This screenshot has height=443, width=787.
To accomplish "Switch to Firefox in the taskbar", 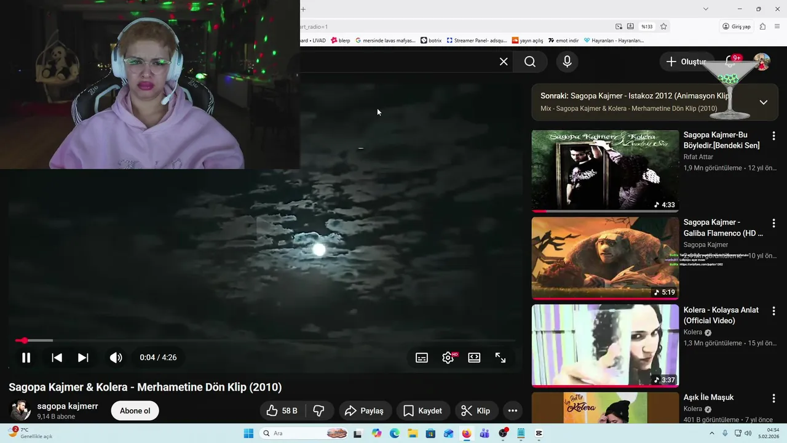I will [467, 434].
